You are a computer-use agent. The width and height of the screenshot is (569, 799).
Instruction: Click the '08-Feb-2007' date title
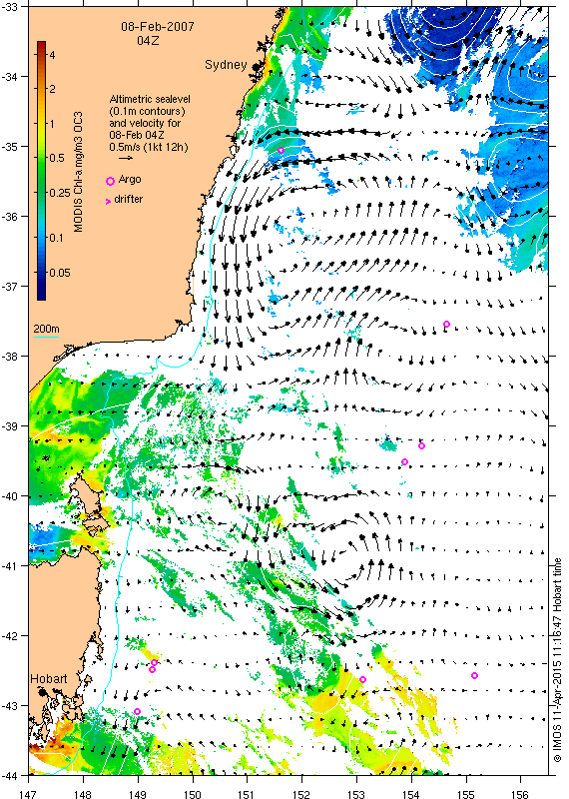pyautogui.click(x=158, y=27)
